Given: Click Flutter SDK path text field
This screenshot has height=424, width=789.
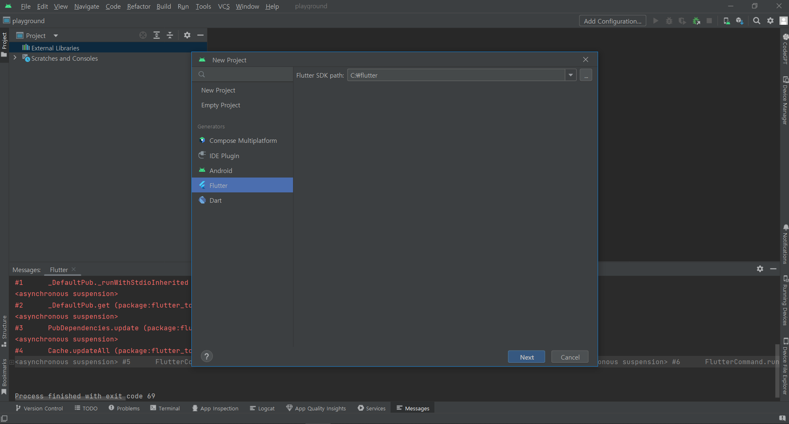Looking at the screenshot, I should point(456,75).
